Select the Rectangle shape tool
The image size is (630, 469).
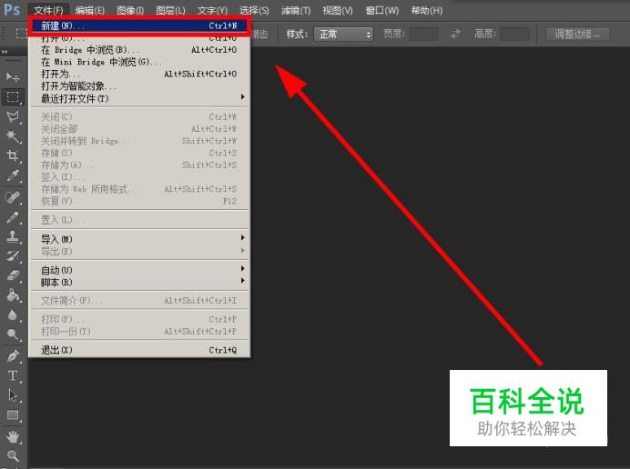pos(13,414)
